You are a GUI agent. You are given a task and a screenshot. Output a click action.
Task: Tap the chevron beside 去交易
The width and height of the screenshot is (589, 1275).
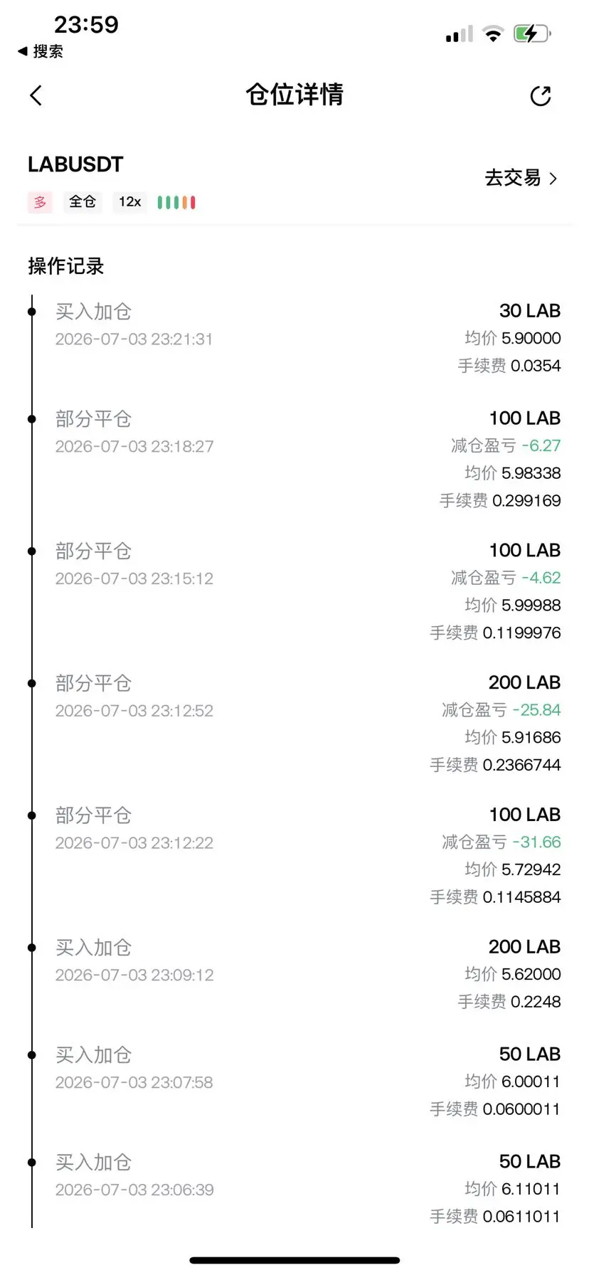point(553,179)
